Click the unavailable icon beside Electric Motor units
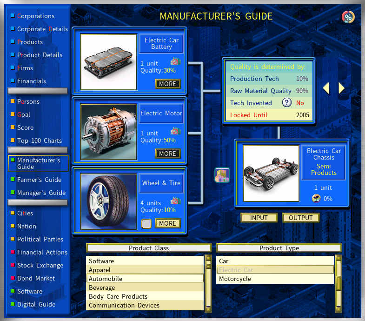The width and height of the screenshot is (365, 321). pos(175,131)
